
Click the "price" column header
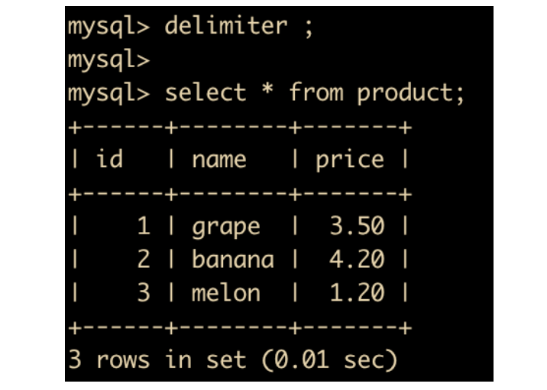tap(349, 160)
